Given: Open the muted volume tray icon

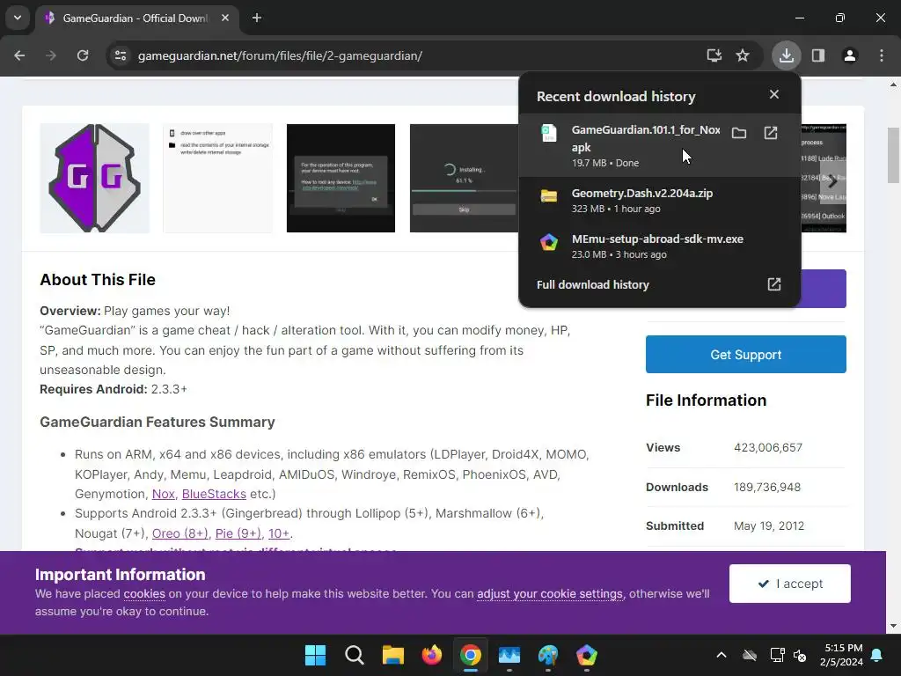Looking at the screenshot, I should point(799,655).
